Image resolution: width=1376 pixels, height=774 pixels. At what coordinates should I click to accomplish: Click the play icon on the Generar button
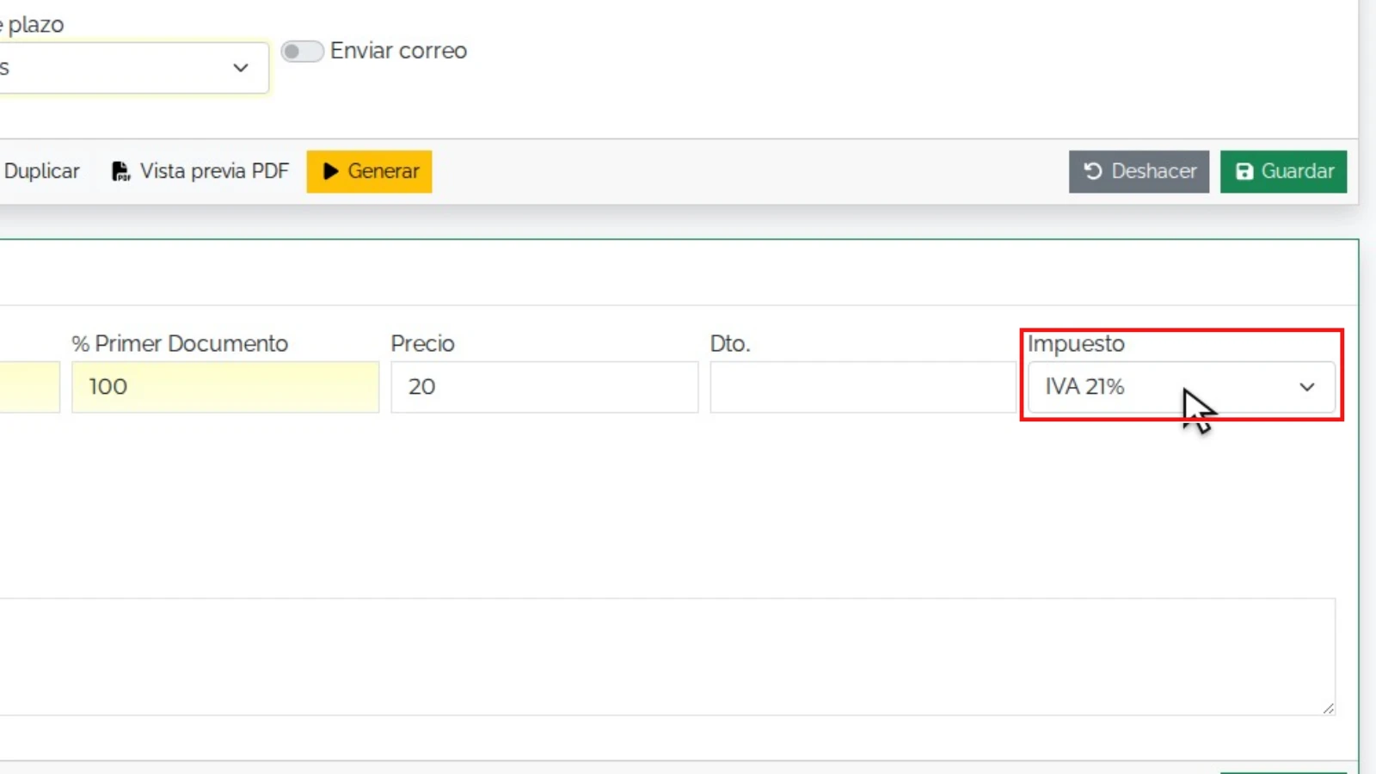(x=330, y=171)
